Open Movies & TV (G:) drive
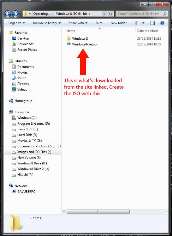Viewport: 172px width, 236px height. pos(27,141)
